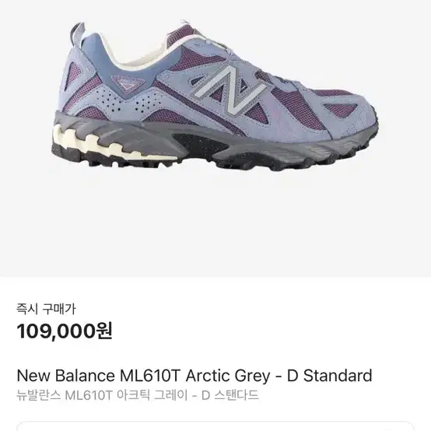Tap the 즉시 구매가 label
This screenshot has height=431, width=431.
click(46, 309)
